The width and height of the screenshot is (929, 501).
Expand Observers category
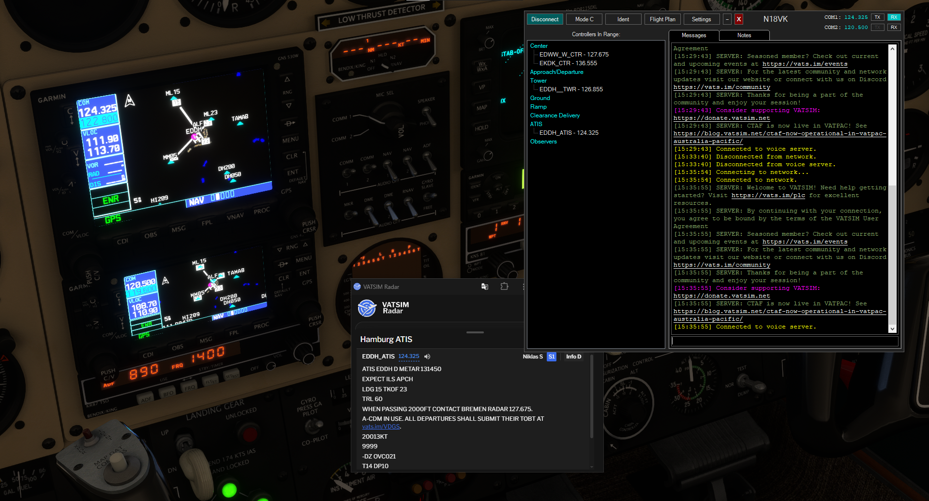click(x=543, y=142)
